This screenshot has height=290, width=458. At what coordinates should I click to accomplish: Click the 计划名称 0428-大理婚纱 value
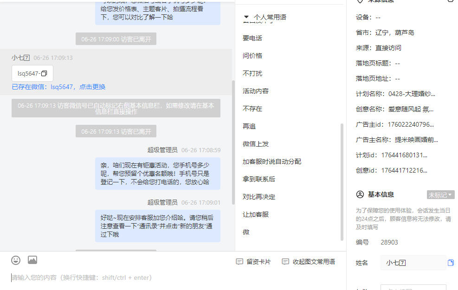click(x=412, y=94)
